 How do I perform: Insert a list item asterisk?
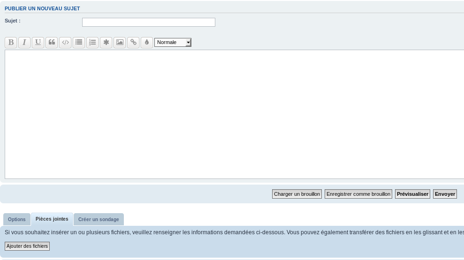(x=106, y=42)
